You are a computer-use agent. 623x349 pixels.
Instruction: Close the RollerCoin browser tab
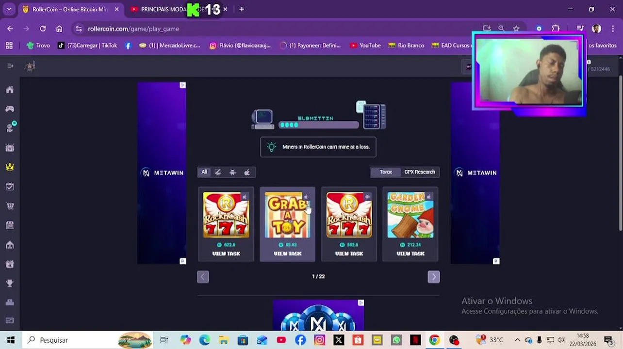(116, 9)
